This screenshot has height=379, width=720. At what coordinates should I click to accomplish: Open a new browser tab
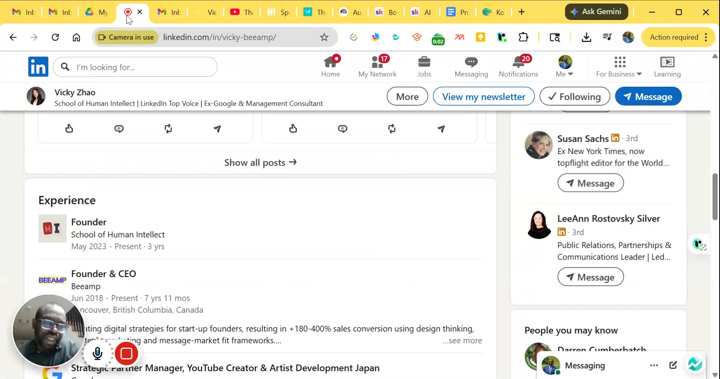522,12
